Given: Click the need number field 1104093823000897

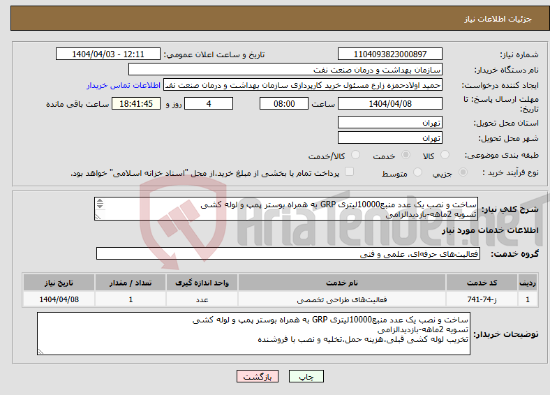Looking at the screenshot, I should click(x=389, y=54).
